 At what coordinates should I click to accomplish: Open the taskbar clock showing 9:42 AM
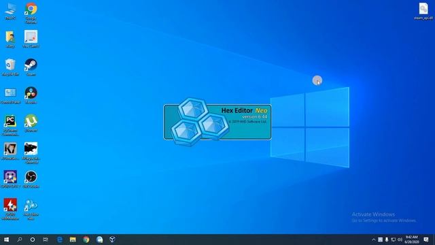[412, 240]
